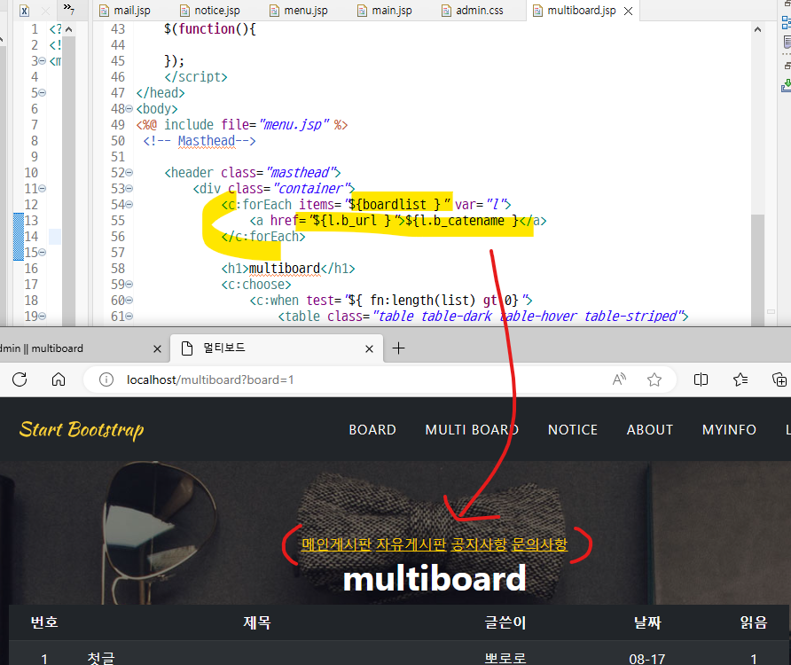Image resolution: width=791 pixels, height=665 pixels.
Task: Click the 뽀로로 author cell
Action: coord(505,658)
